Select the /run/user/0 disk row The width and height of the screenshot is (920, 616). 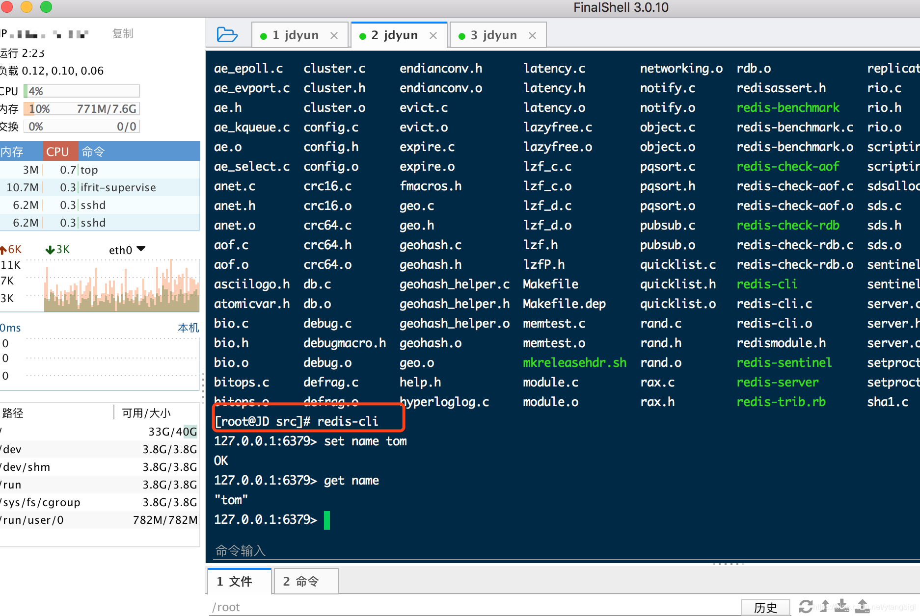(x=100, y=520)
